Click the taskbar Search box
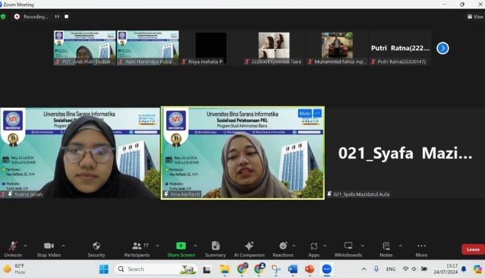Screen dimensions: 485x278 point(156,269)
